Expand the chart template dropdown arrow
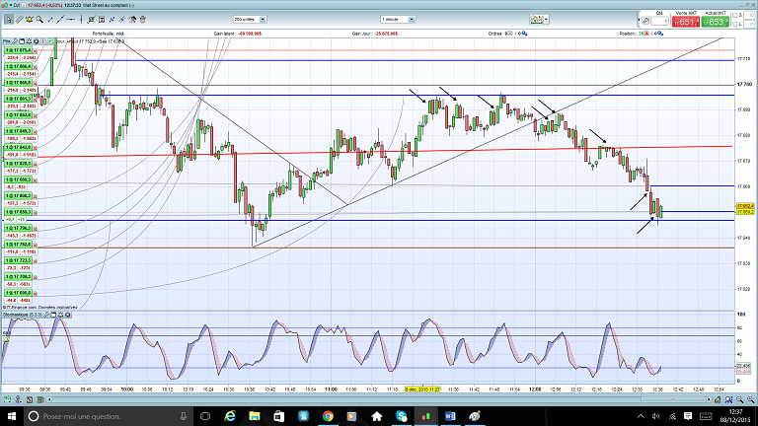 coord(546,20)
